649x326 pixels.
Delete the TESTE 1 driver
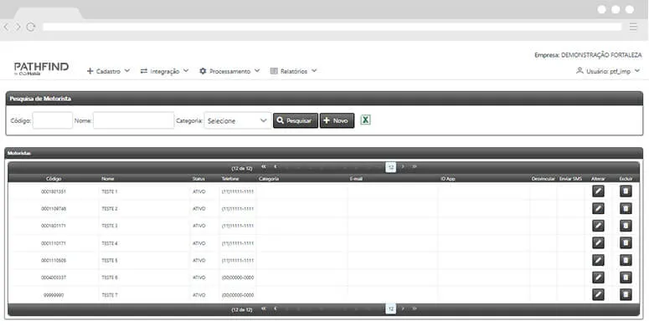coord(626,191)
